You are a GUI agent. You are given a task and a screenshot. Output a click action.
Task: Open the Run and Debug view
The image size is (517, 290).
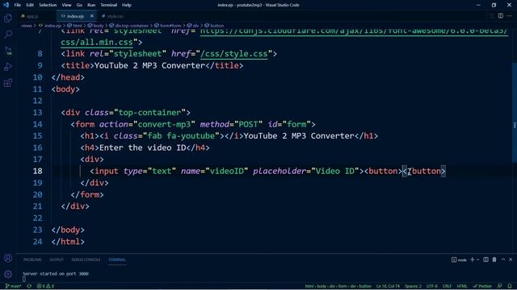tap(8, 66)
